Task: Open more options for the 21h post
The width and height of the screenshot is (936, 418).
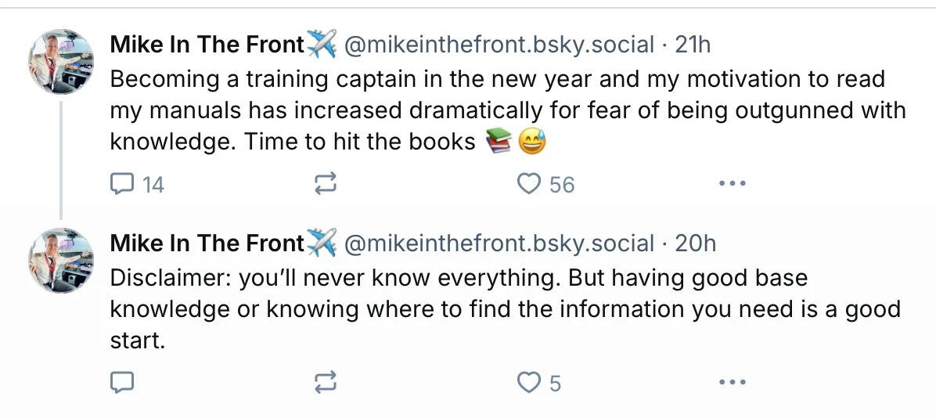Action: click(x=732, y=184)
